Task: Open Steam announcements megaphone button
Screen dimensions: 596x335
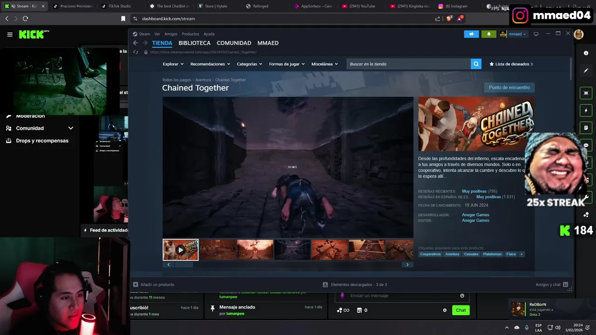Action: click(x=471, y=34)
